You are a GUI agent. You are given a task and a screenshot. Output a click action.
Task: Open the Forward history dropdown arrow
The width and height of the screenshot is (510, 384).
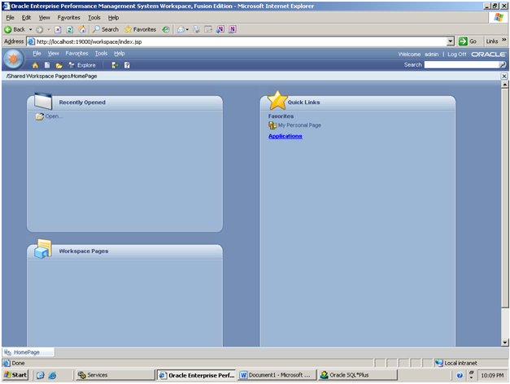[x=49, y=29]
